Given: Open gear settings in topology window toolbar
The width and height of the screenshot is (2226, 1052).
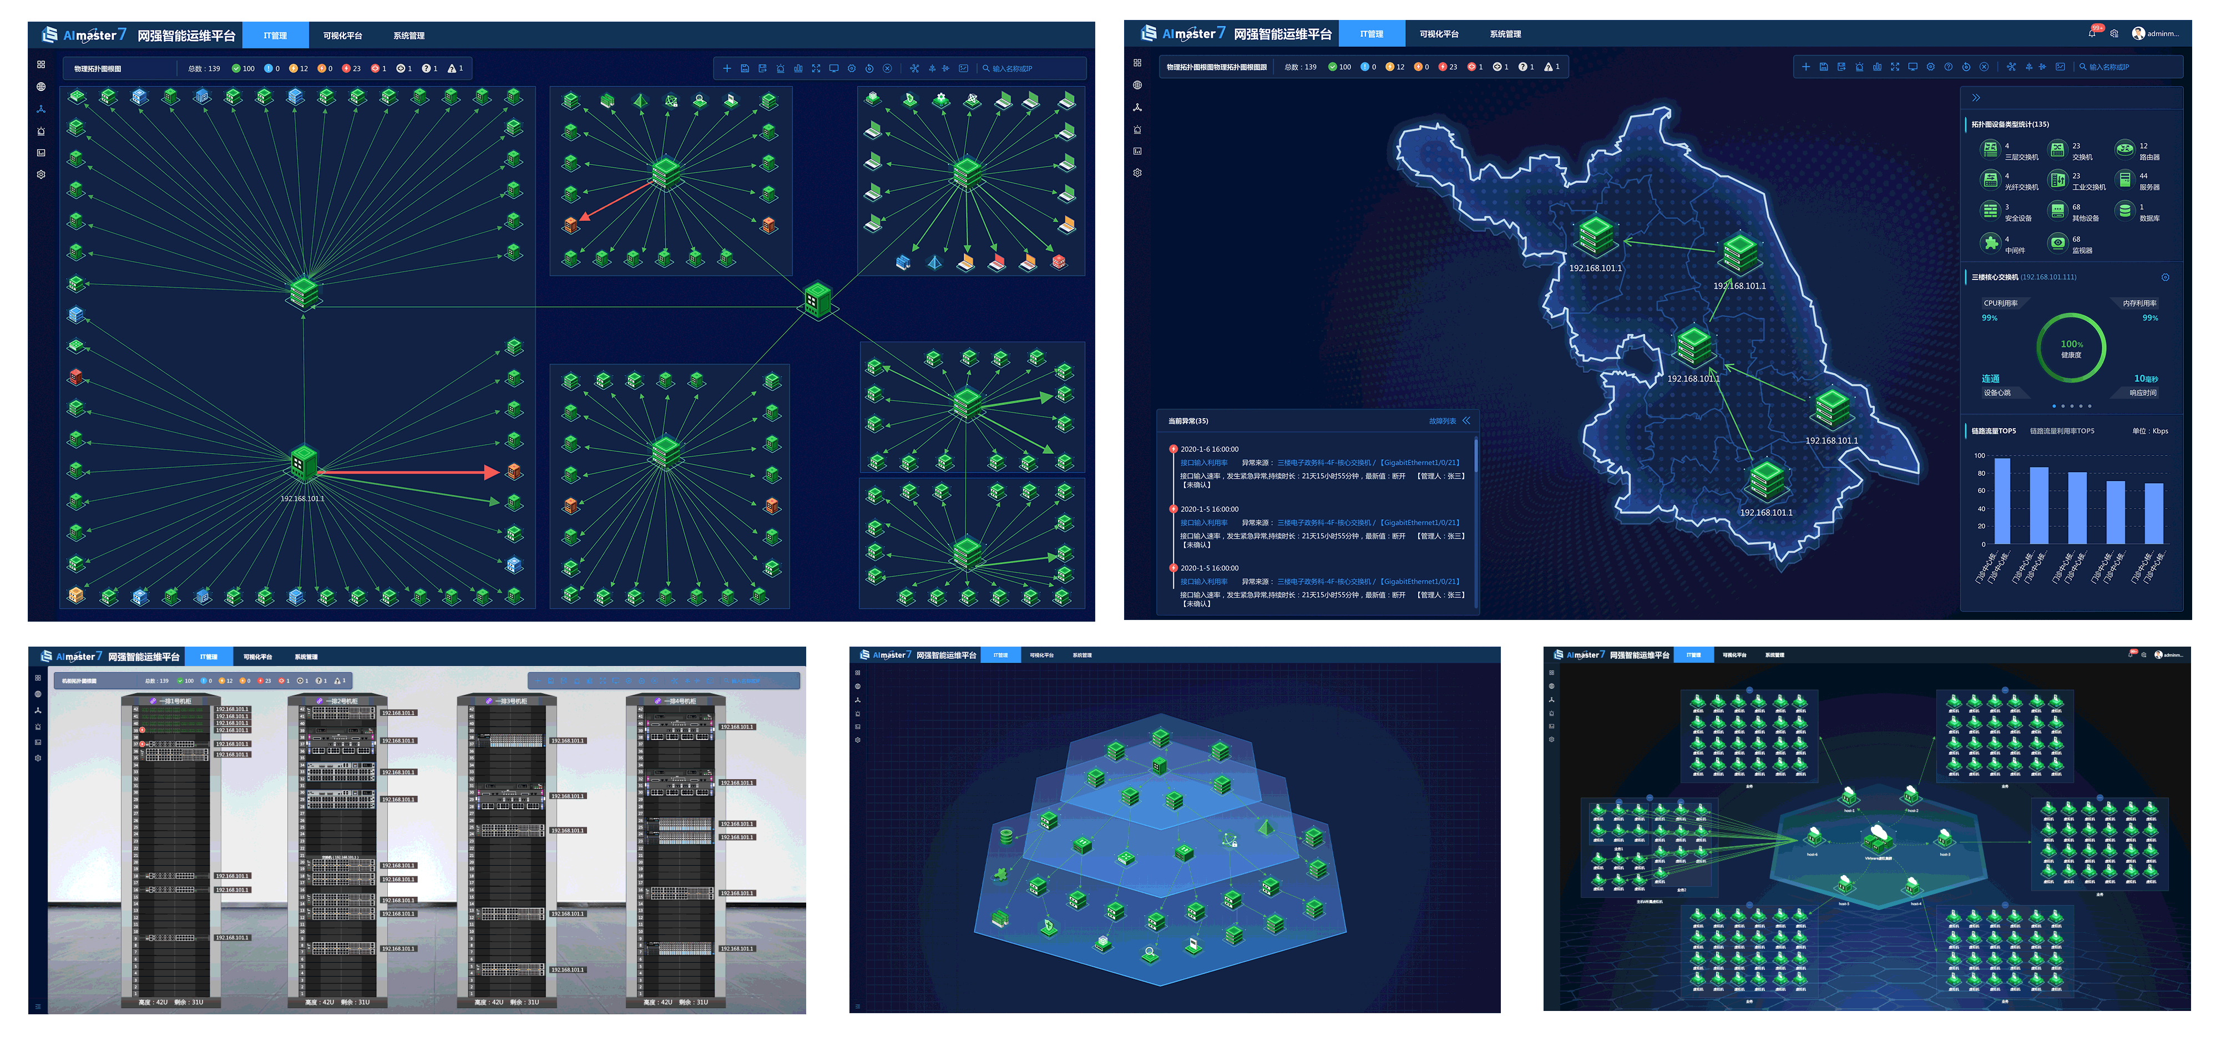Looking at the screenshot, I should click(852, 68).
